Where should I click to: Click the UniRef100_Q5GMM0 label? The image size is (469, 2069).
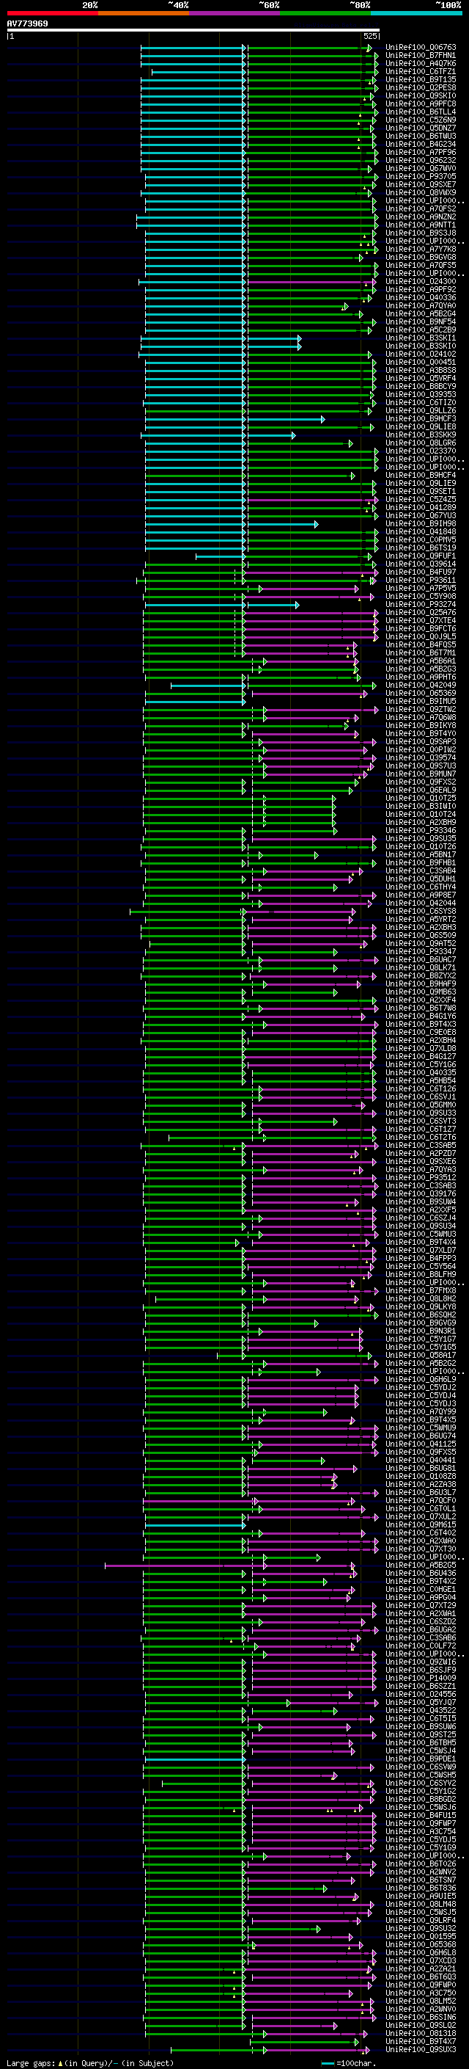[x=420, y=1105]
